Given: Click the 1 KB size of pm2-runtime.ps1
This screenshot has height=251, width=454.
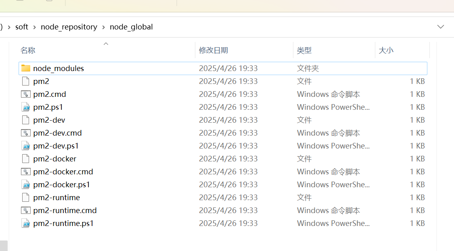Looking at the screenshot, I should point(417,224).
